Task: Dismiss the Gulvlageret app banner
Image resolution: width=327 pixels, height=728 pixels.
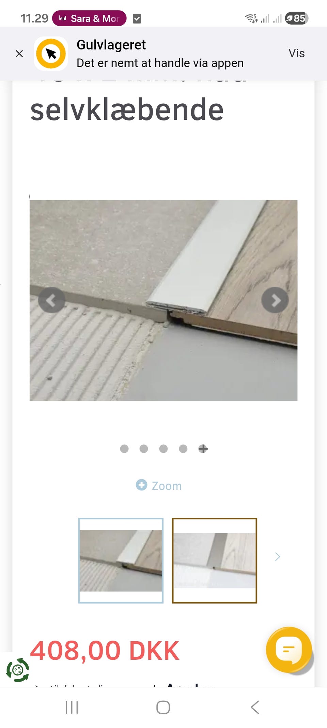Action: pos(19,54)
